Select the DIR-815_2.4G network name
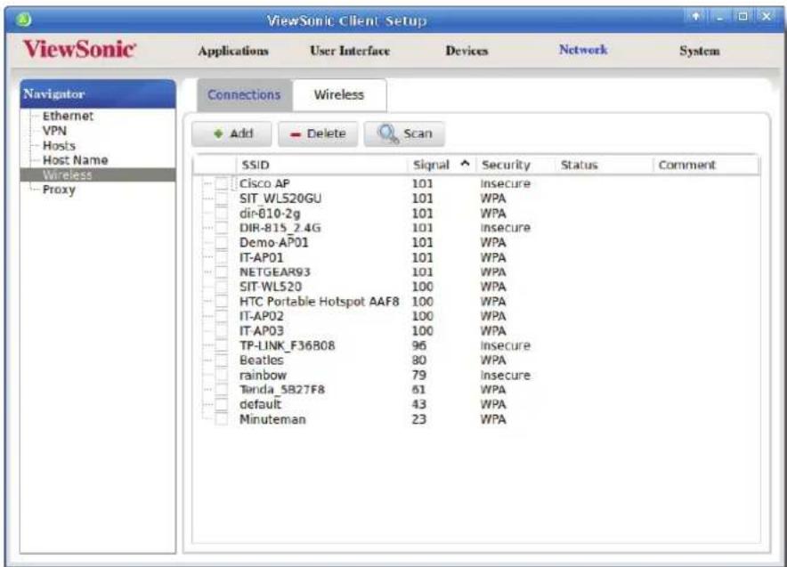This screenshot has height=567, width=787. [280, 228]
